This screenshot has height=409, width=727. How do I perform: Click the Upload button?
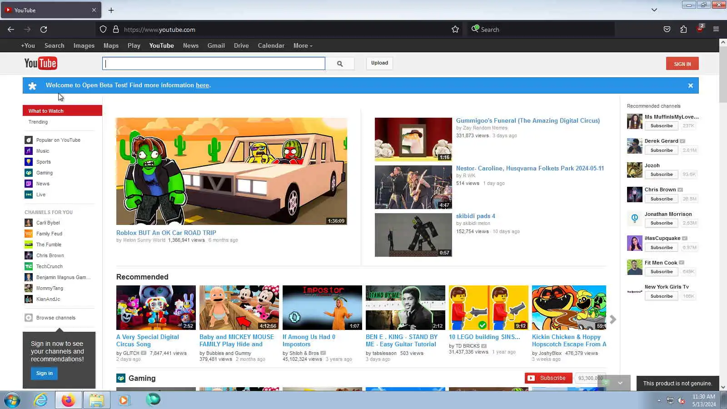point(379,63)
